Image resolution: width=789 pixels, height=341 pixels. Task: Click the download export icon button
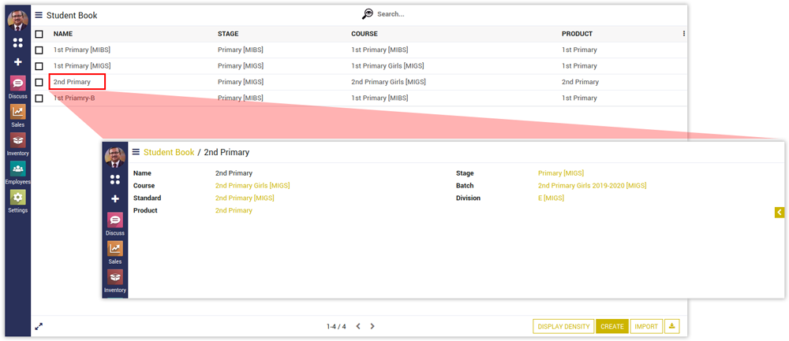tap(672, 326)
